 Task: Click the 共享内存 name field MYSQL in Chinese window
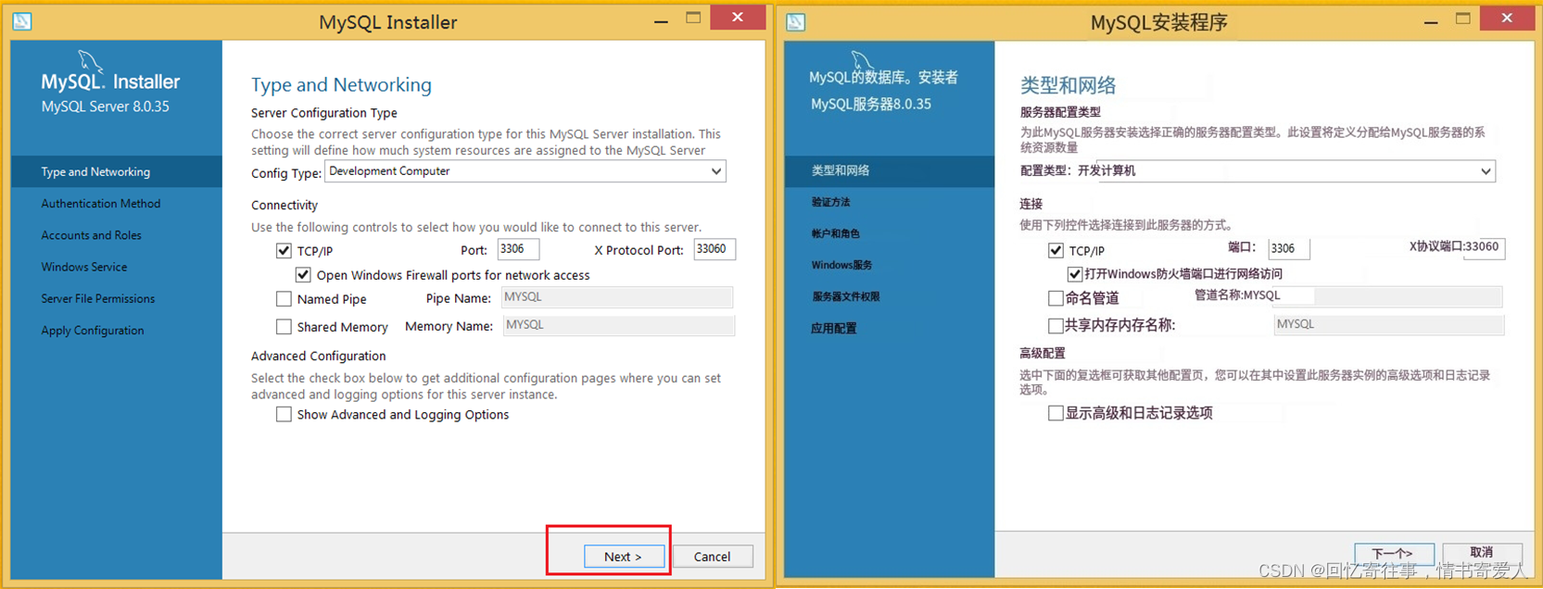[x=1389, y=324]
